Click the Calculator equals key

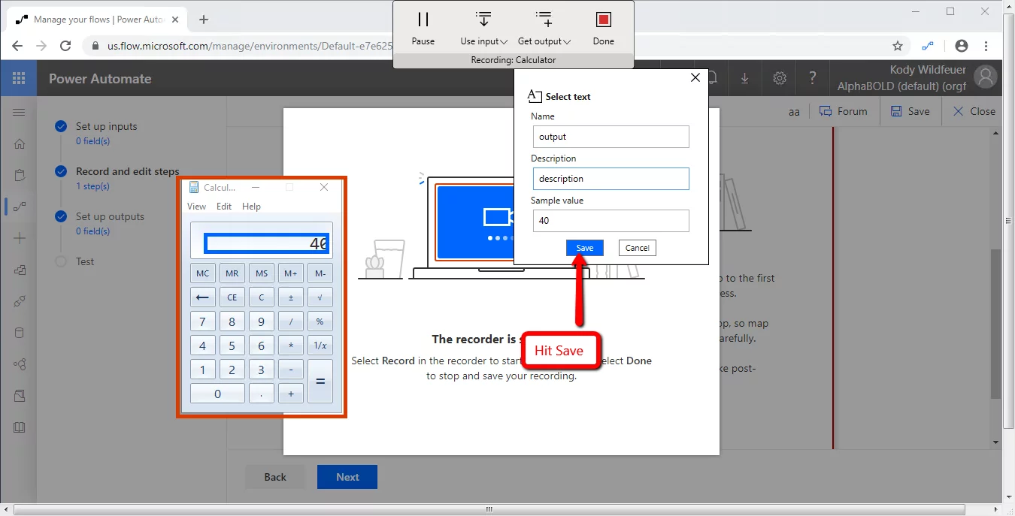pyautogui.click(x=320, y=382)
